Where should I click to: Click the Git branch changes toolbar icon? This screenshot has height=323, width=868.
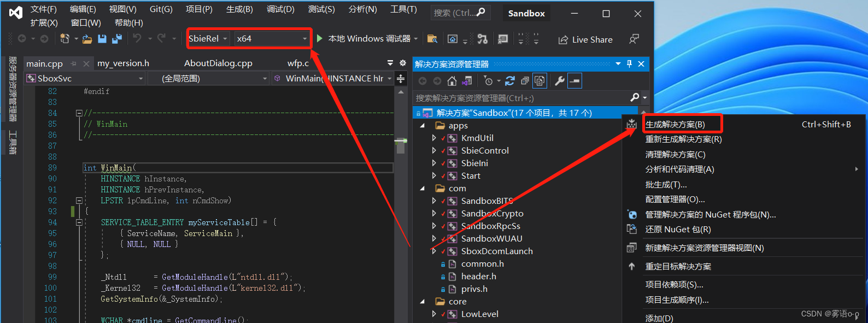[x=482, y=39]
